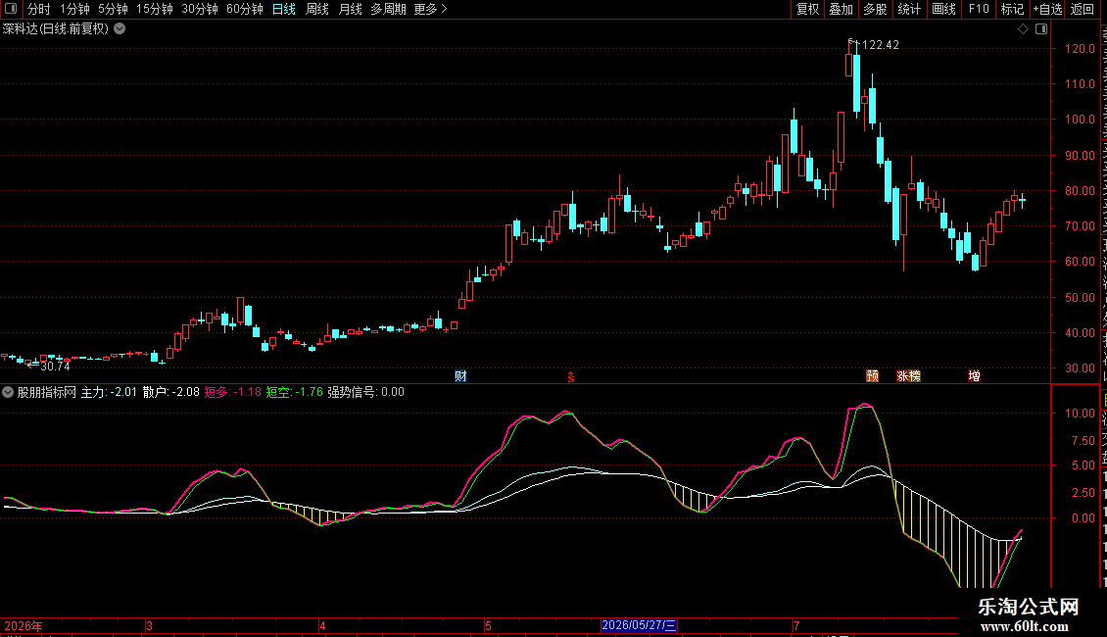The image size is (1107, 637).
Task: Click the 短空 -1.76 indicator value
Action: pos(295,392)
